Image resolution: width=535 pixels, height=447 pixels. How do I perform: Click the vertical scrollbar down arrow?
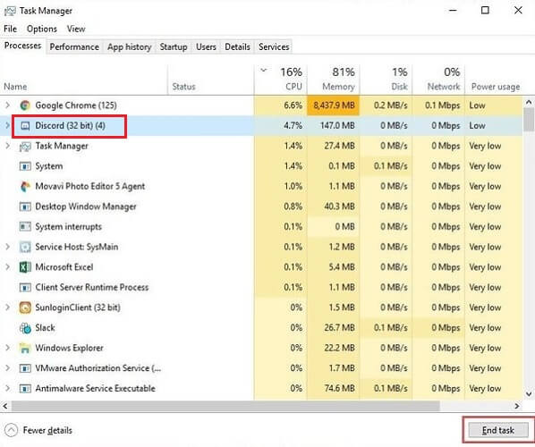(529, 394)
